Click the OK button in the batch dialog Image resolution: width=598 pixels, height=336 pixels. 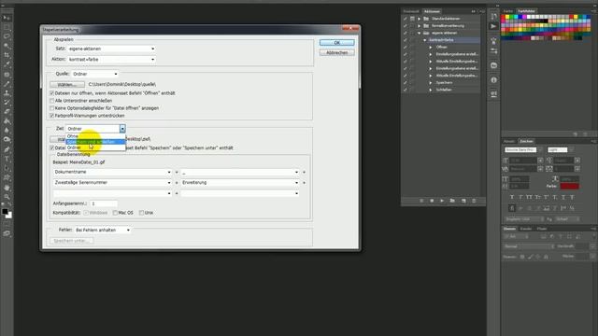point(336,43)
